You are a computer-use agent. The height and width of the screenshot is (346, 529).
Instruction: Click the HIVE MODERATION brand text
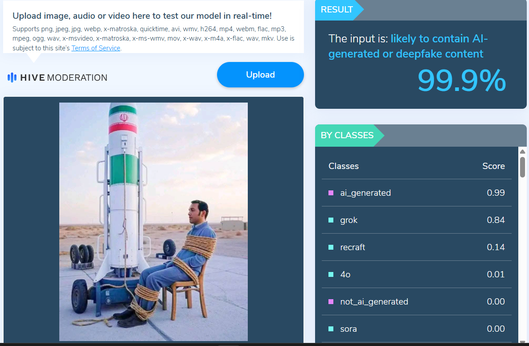pos(64,78)
